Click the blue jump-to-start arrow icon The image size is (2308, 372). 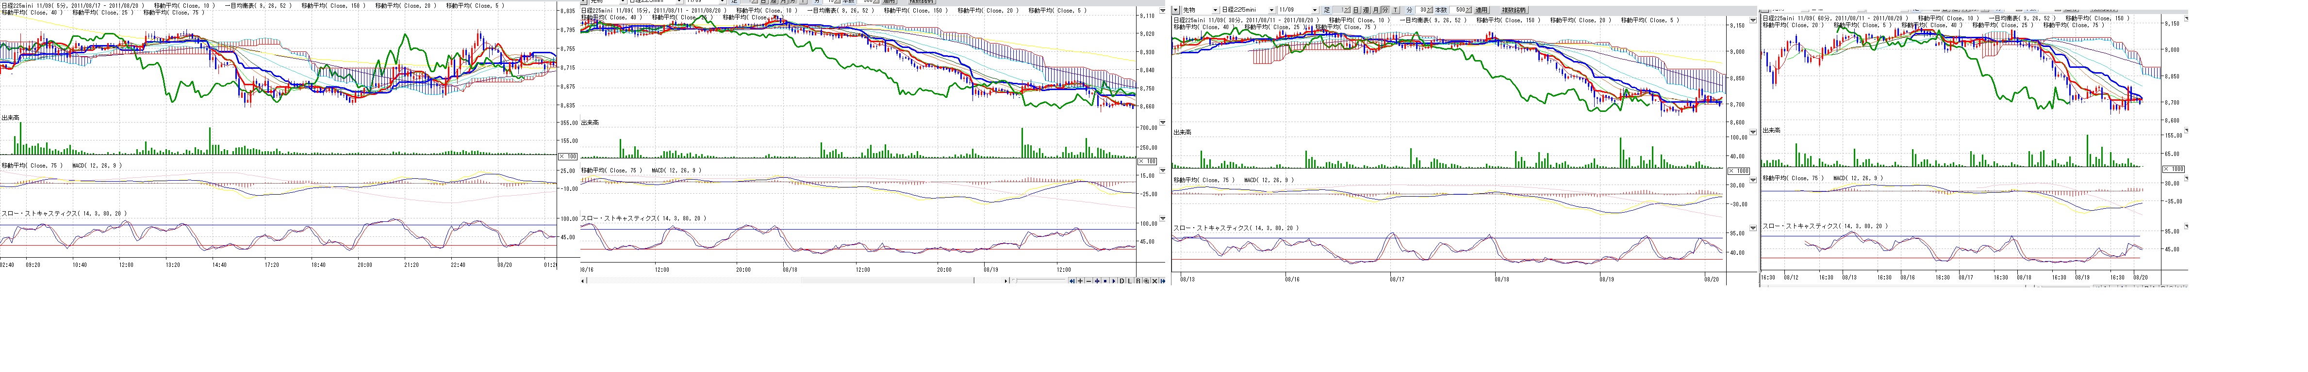pos(1072,281)
